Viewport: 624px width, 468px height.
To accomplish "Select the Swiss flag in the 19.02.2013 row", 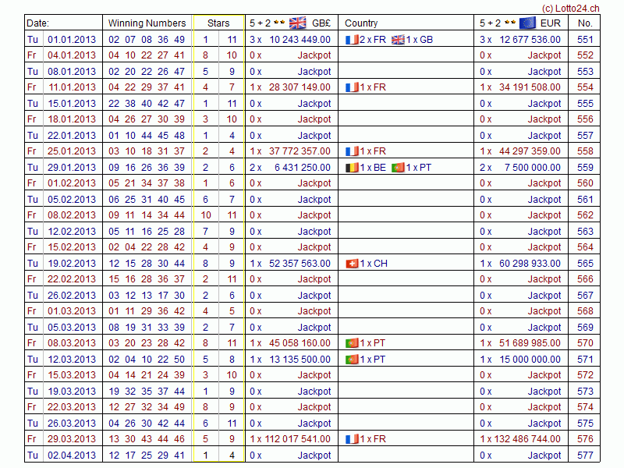I will click(352, 264).
